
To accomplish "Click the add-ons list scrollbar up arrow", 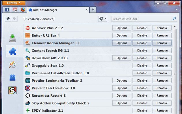I will pos(175,27).
